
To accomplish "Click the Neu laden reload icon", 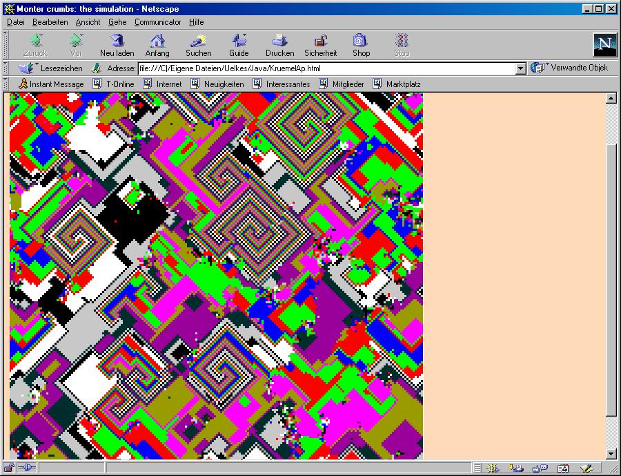I will click(x=117, y=45).
